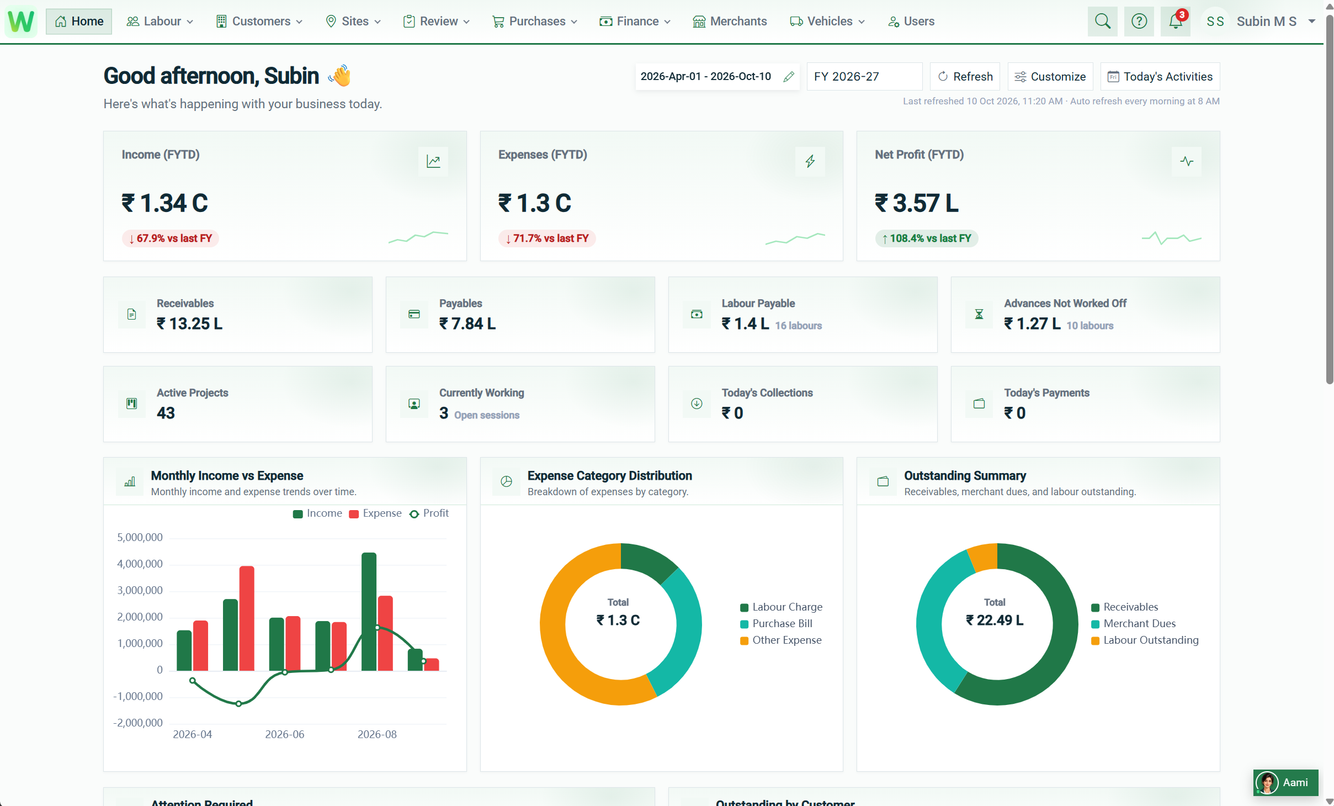Click the Expense Category Distribution pie icon
1334x806 pixels.
point(506,482)
